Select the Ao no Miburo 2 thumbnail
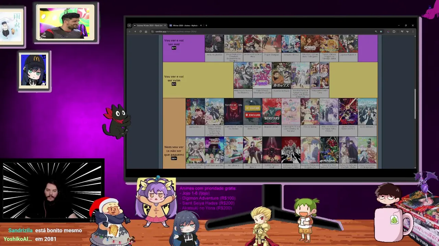The height and width of the screenshot is (246, 439). click(x=367, y=111)
